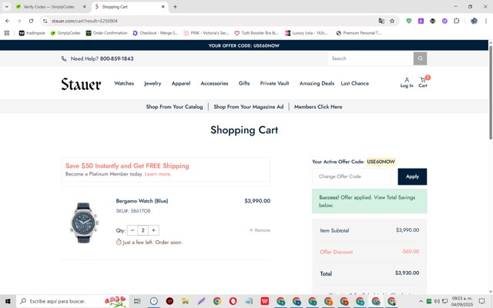Open the Luxury Julia bookmark
Screen dimensions: 493x308
tap(307, 33)
